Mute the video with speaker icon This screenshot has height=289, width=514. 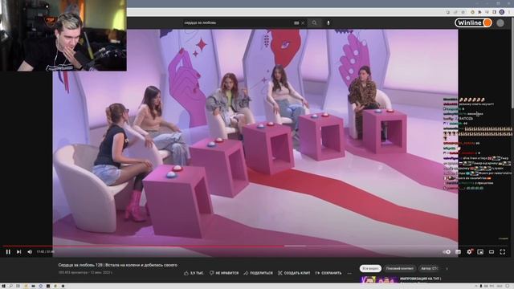30,251
